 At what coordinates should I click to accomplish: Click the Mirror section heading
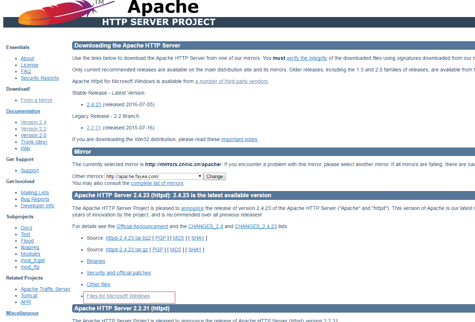[x=83, y=152]
